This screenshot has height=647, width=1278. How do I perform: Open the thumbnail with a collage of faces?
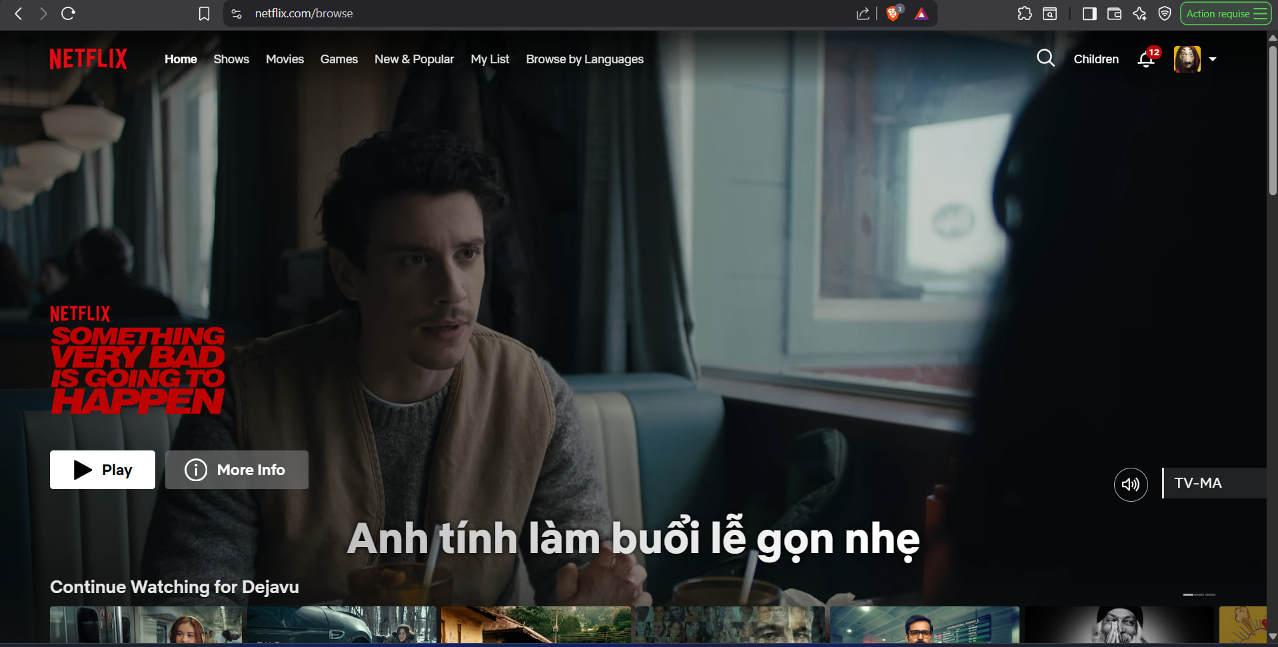[x=730, y=624]
